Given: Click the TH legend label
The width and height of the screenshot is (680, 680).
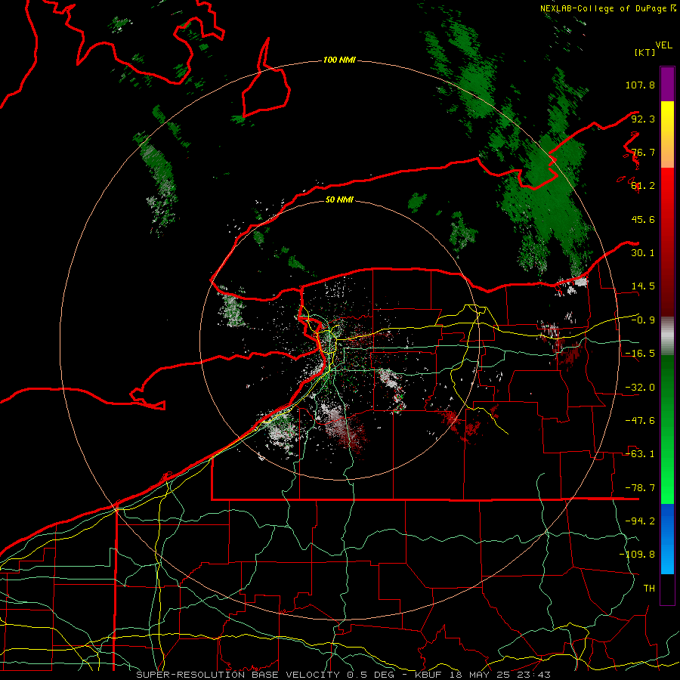Looking at the screenshot, I should tap(649, 588).
